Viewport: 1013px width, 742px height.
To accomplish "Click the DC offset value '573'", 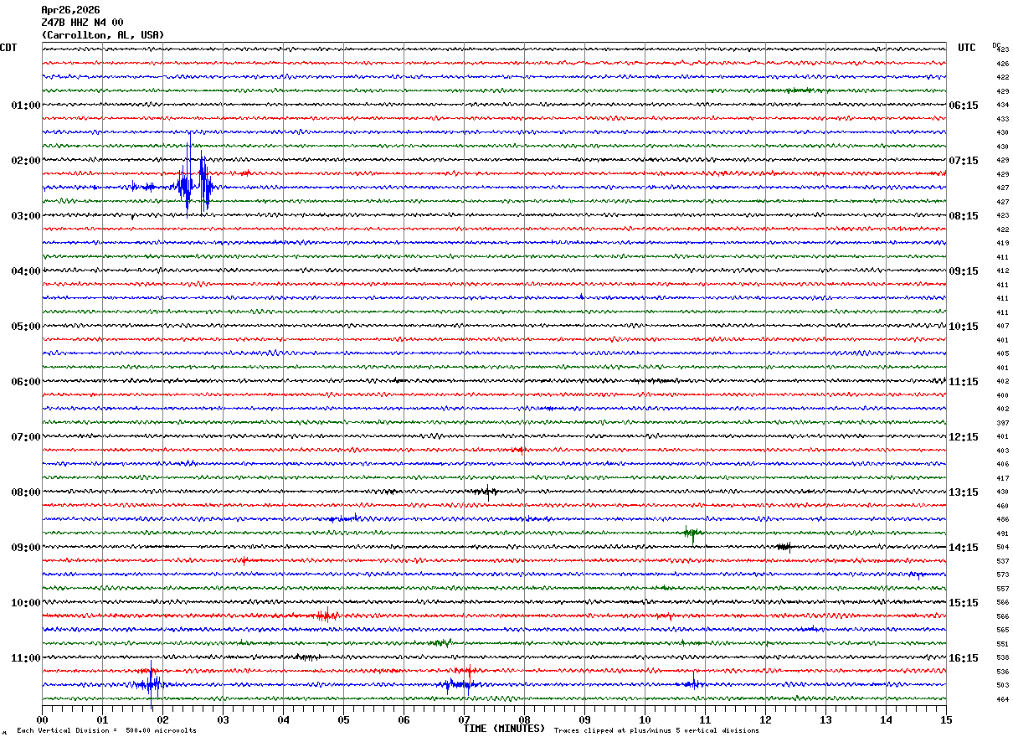I will pyautogui.click(x=1002, y=575).
